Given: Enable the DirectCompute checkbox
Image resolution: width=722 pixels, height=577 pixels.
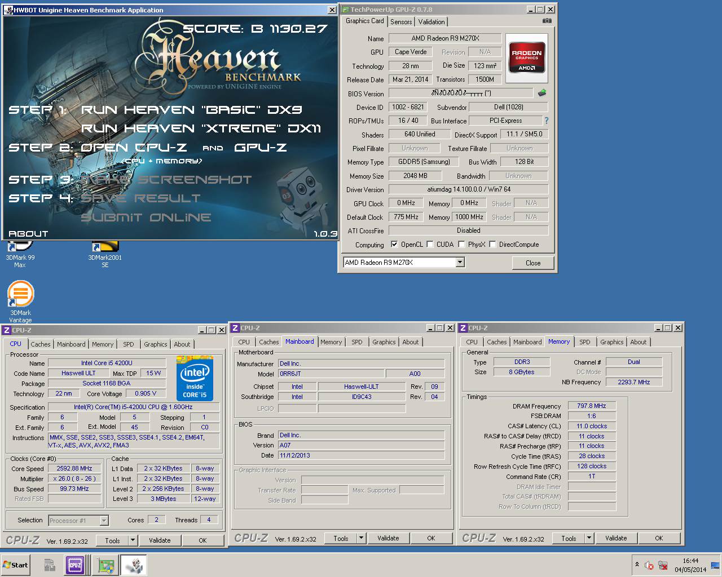Looking at the screenshot, I should pyautogui.click(x=492, y=244).
